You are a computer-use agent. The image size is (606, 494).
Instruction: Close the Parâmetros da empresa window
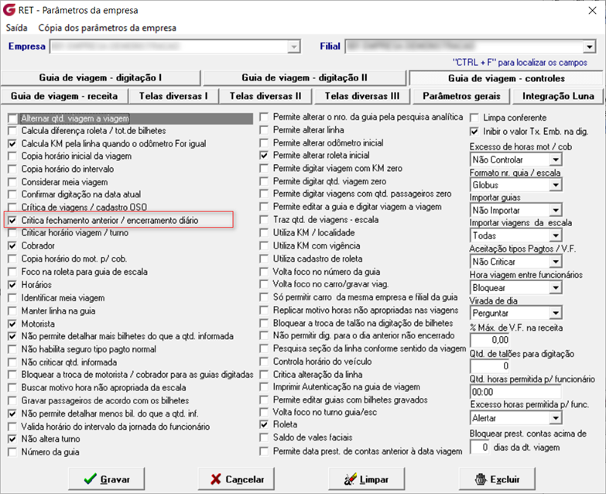click(592, 10)
